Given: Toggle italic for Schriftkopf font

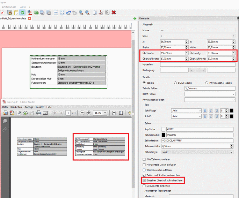Looking at the screenshot, I should tap(211, 110).
